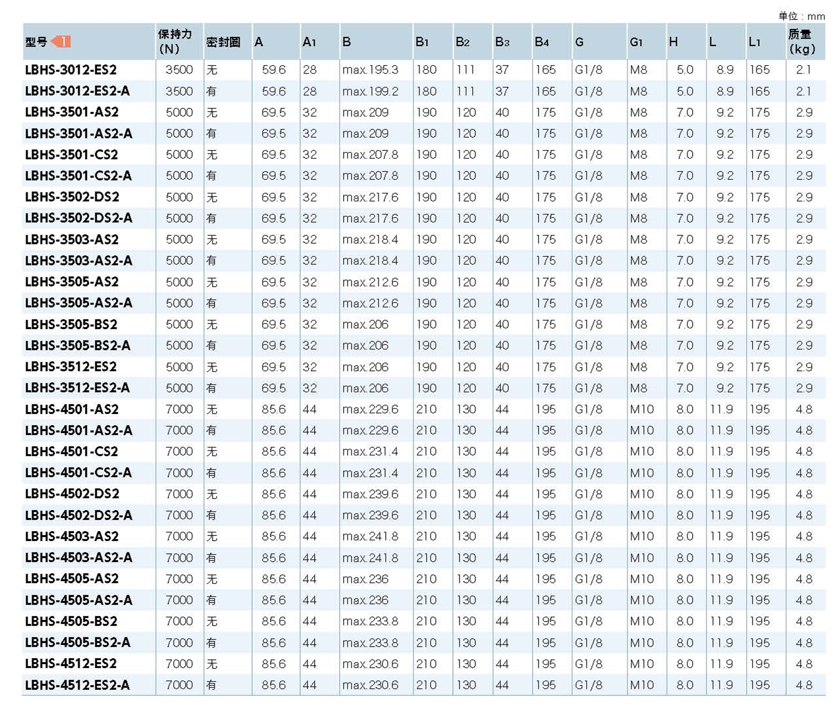
Task: Click max.218.4 in the LBHS-3503-AS2 row
Action: pos(370,240)
